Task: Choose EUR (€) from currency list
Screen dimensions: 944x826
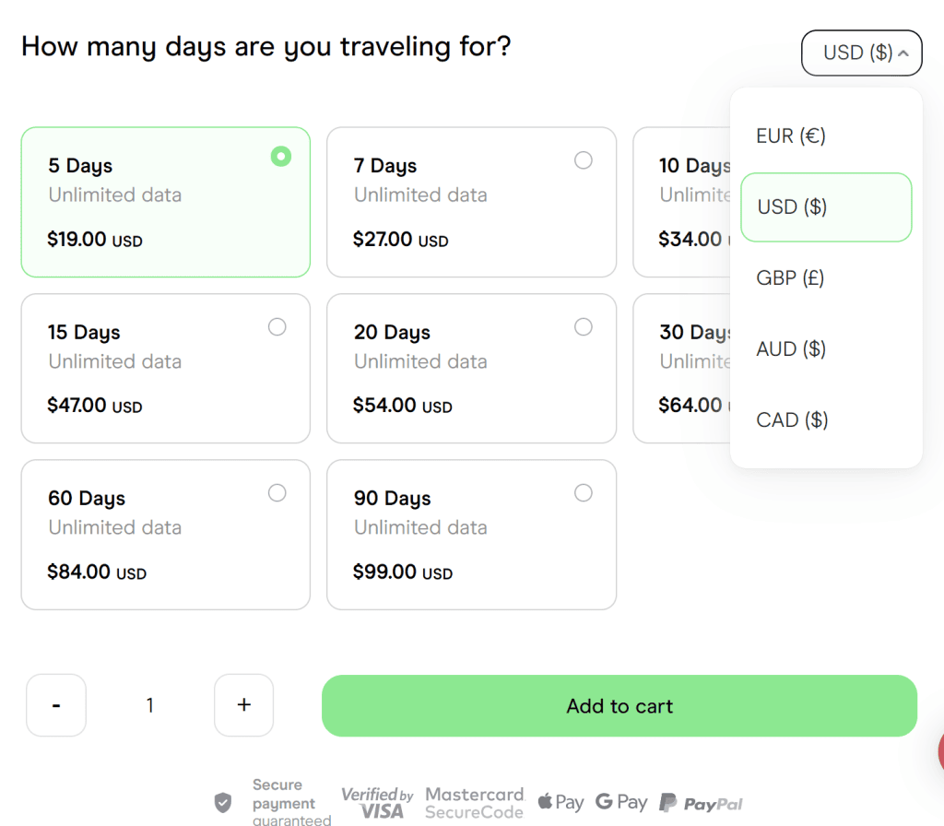Action: click(x=791, y=136)
